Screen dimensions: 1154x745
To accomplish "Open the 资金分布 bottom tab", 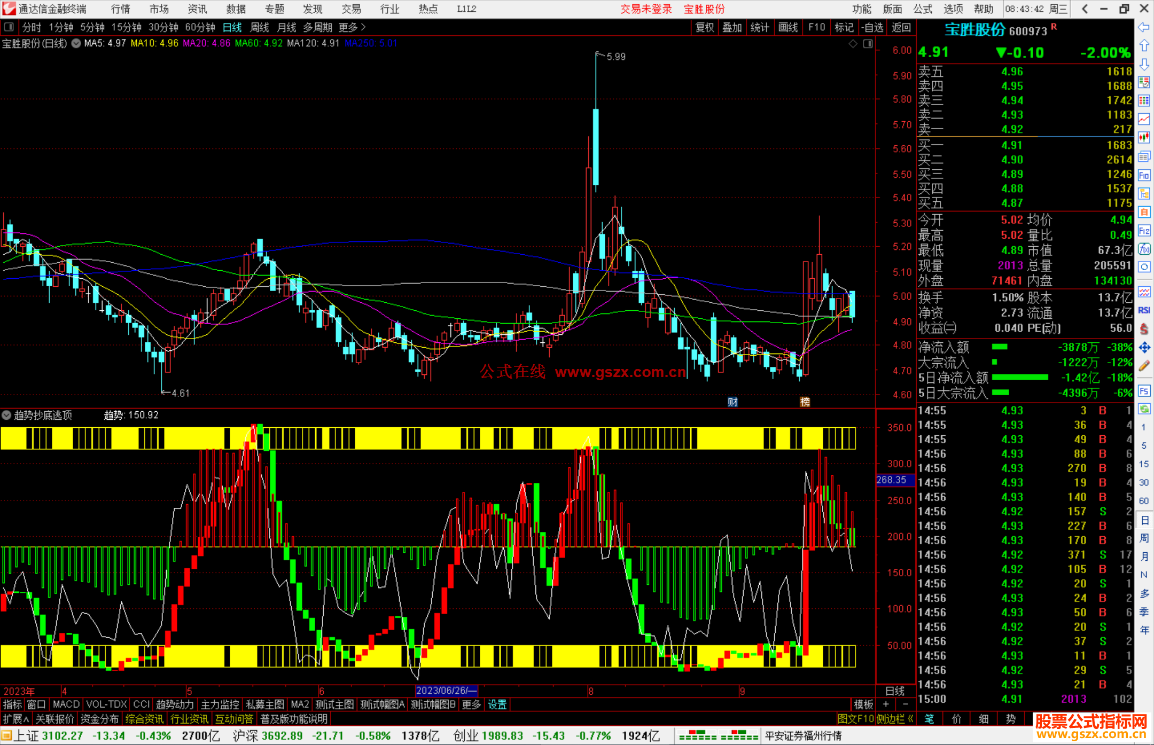I will click(x=99, y=719).
